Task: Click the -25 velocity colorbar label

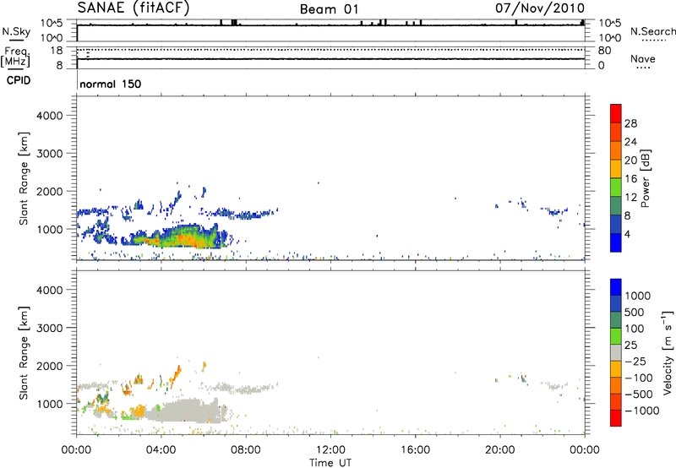Action: coord(635,362)
